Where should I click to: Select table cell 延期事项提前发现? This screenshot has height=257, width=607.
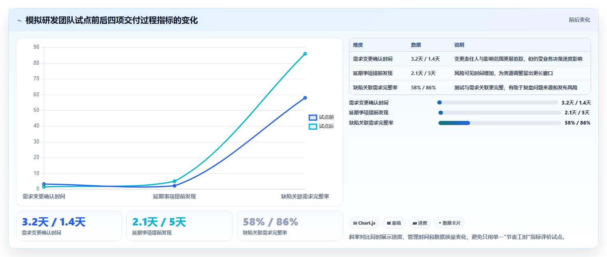click(373, 73)
